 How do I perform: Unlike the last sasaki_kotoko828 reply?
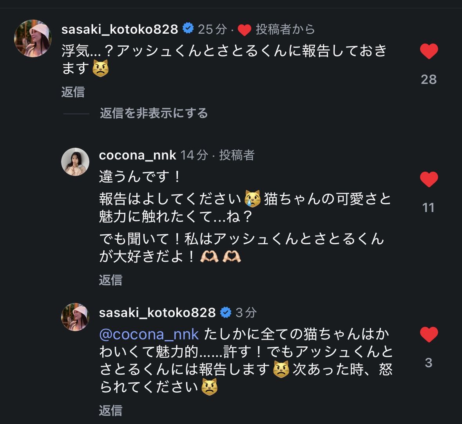(429, 335)
